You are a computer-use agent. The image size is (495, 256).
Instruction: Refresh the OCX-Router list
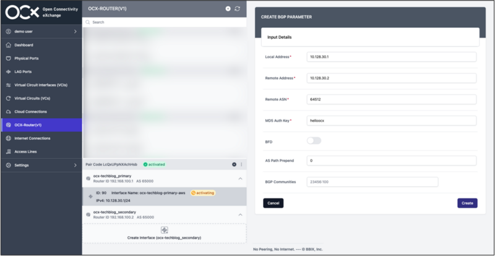click(x=238, y=9)
